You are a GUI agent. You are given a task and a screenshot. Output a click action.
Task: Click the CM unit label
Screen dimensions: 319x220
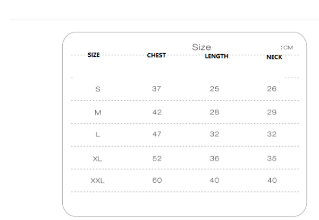pyautogui.click(x=288, y=48)
